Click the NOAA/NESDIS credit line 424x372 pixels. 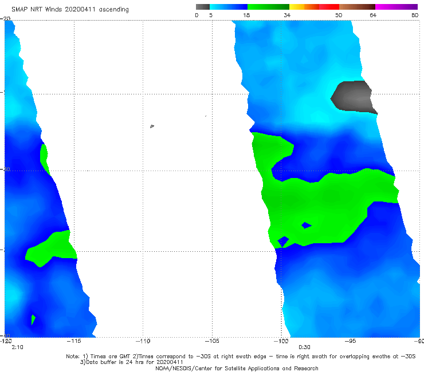click(237, 368)
